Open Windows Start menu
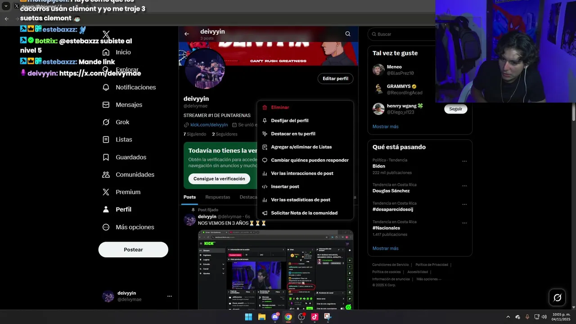Screen dimensions: 576x324 click(248, 317)
